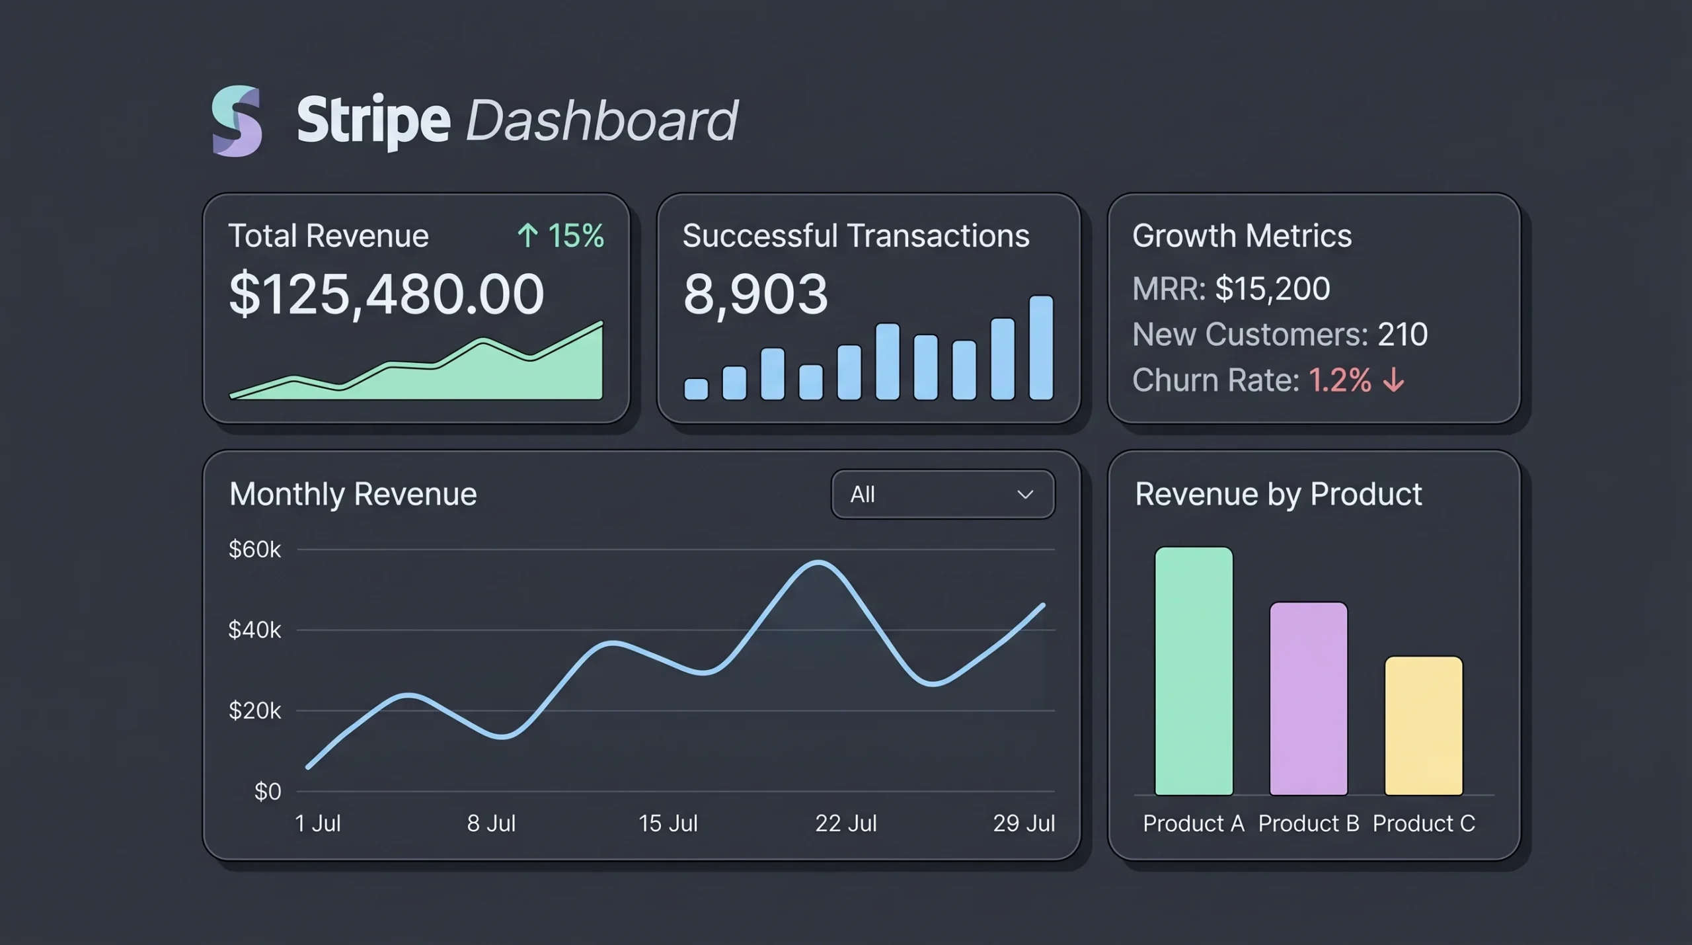Screen dimensions: 1692x945
Task: Expand the Monthly Revenue filter selector
Action: (942, 494)
